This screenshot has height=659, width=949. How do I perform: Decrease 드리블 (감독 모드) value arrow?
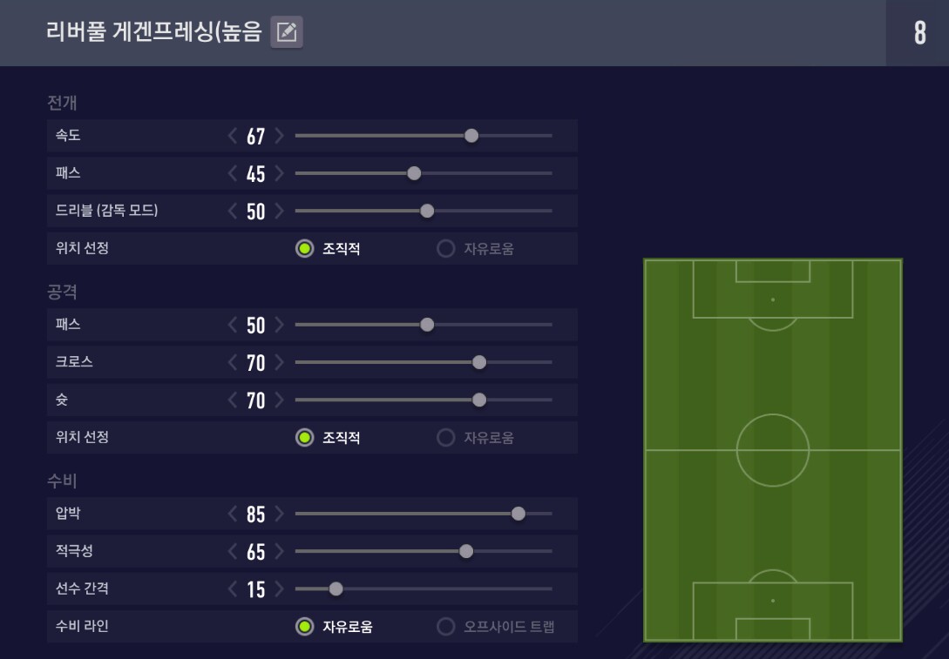(233, 211)
